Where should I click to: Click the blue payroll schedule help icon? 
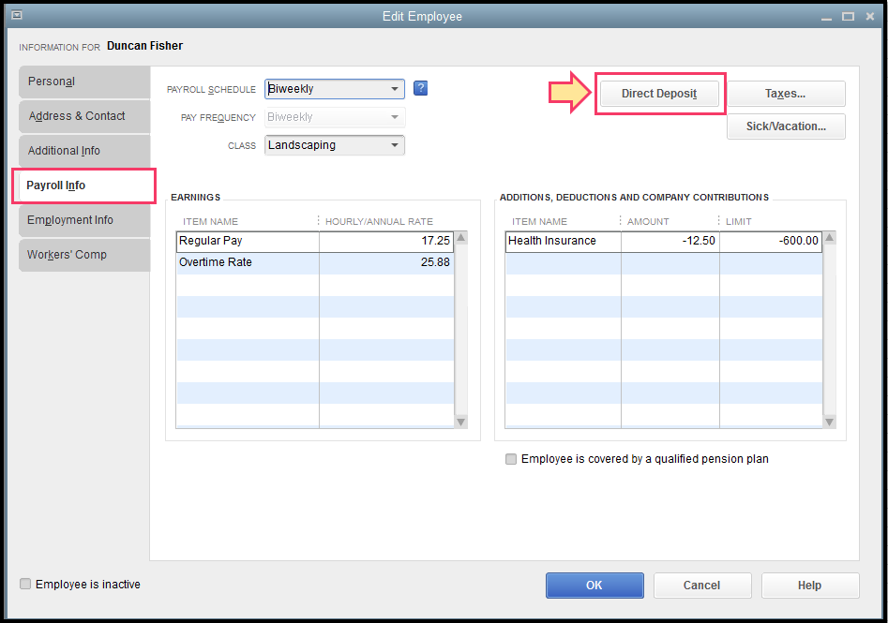tap(420, 88)
